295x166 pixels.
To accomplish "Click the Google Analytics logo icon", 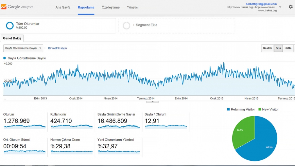I will click(4, 7).
